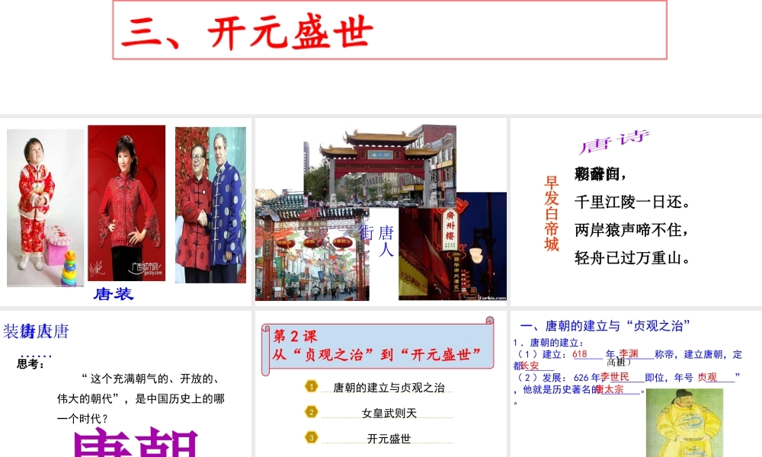Select the night photo with neon signs
The image size is (762, 457).
click(x=453, y=247)
